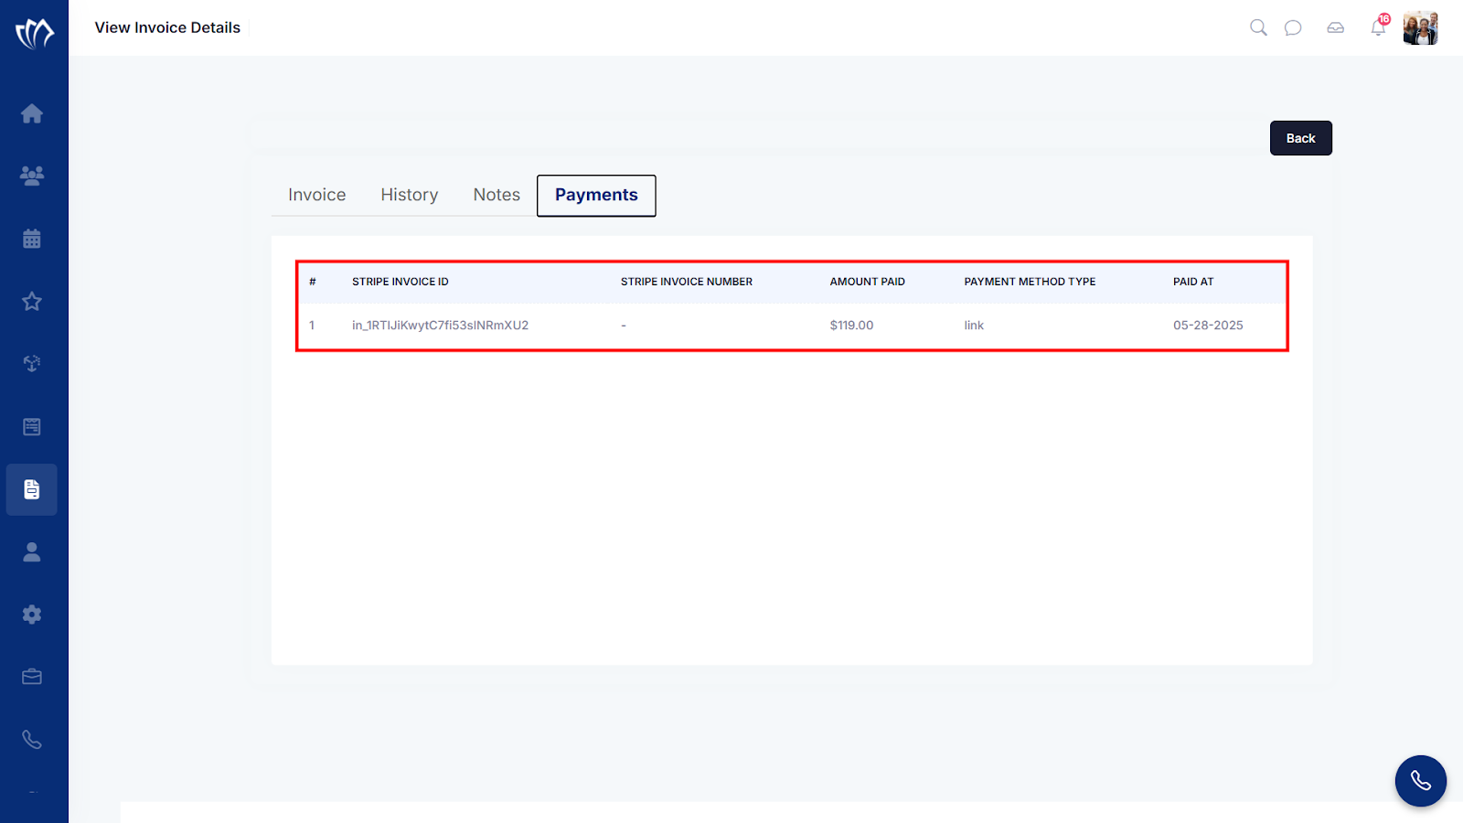The height and width of the screenshot is (823, 1463).
Task: Click the View Invoice Details page title
Action: pos(167,27)
